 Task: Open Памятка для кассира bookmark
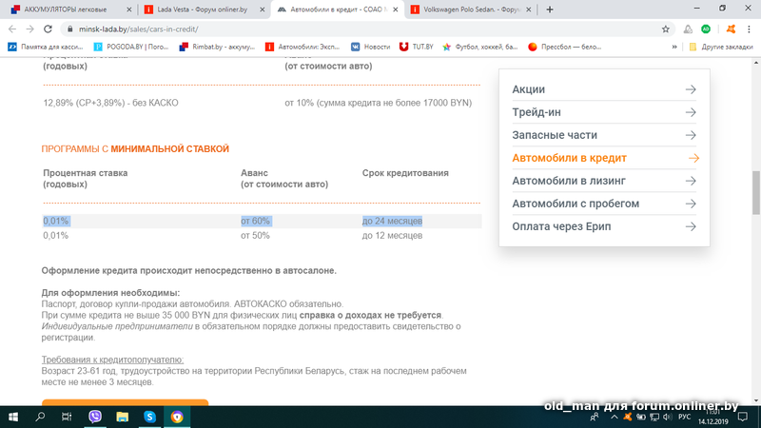pos(46,47)
